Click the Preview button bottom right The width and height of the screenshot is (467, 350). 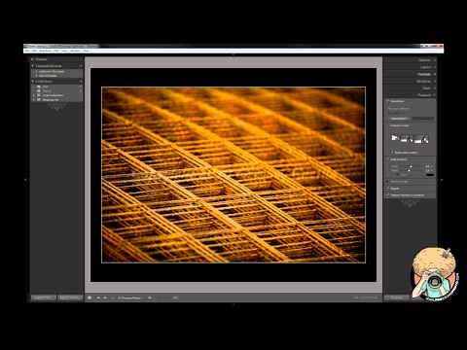397,297
